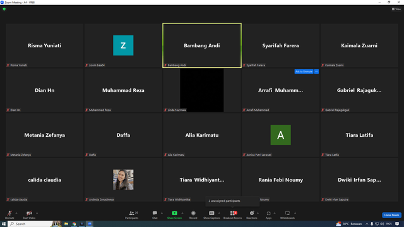Expand Apps options arrow
404x227 pixels.
(x=275, y=213)
